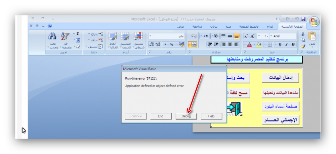Screen dimensions: 336x154
Task: Toggle Merge and Center button
Action: [194, 44]
